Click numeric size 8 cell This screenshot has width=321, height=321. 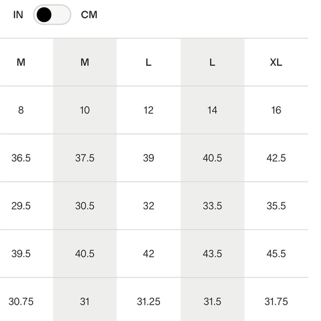(21, 110)
